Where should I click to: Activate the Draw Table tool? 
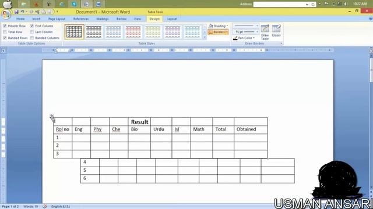pos(265,32)
